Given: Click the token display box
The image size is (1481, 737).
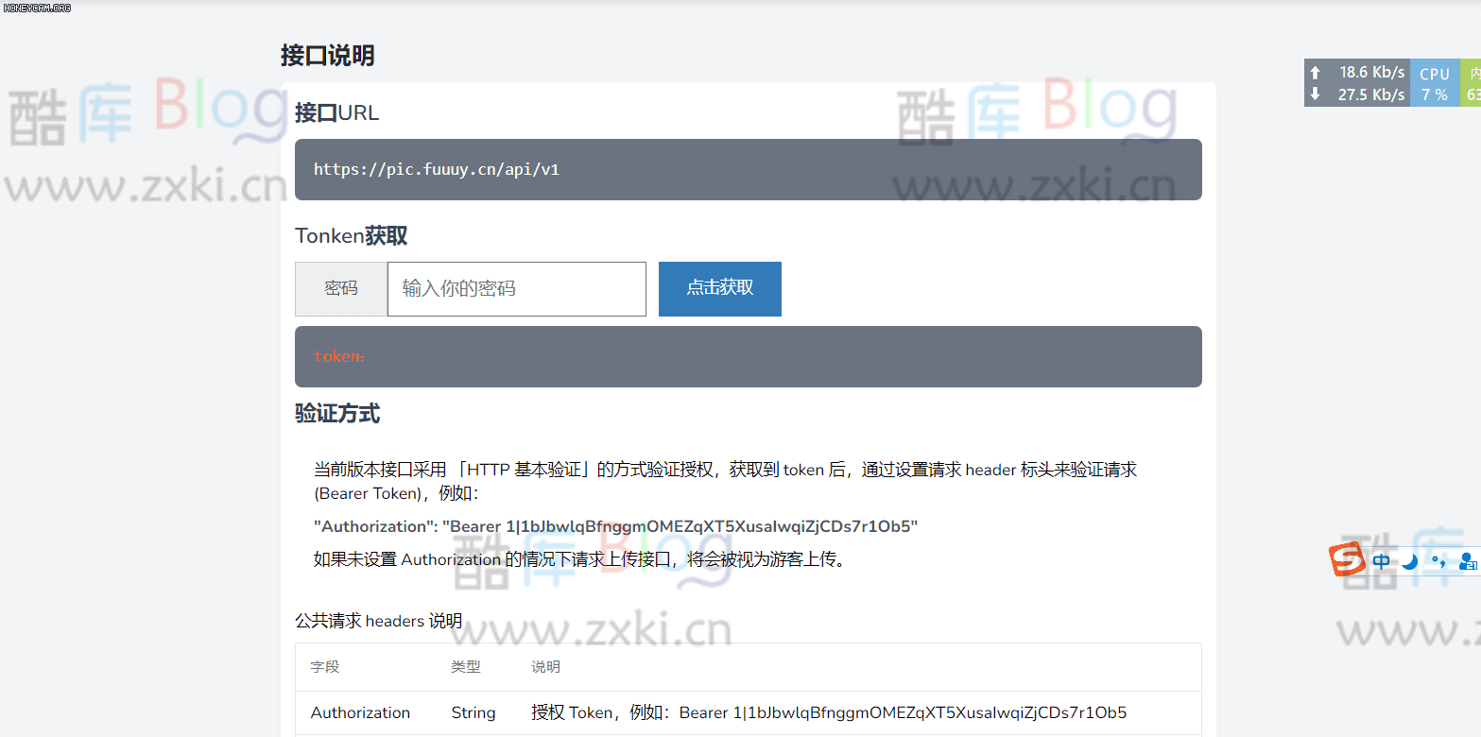Looking at the screenshot, I should (x=748, y=356).
